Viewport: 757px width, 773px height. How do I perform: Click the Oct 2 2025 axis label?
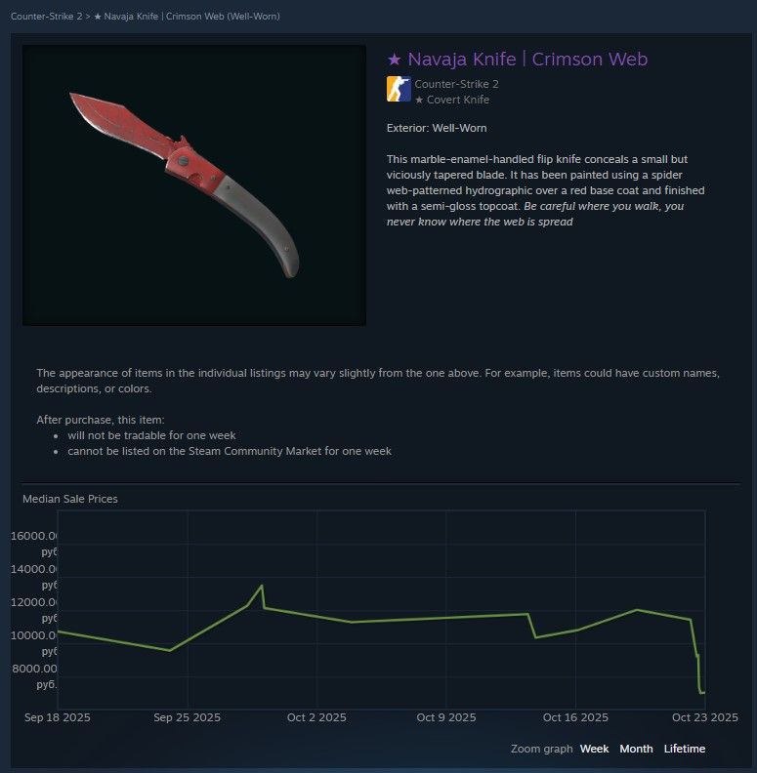click(x=316, y=717)
